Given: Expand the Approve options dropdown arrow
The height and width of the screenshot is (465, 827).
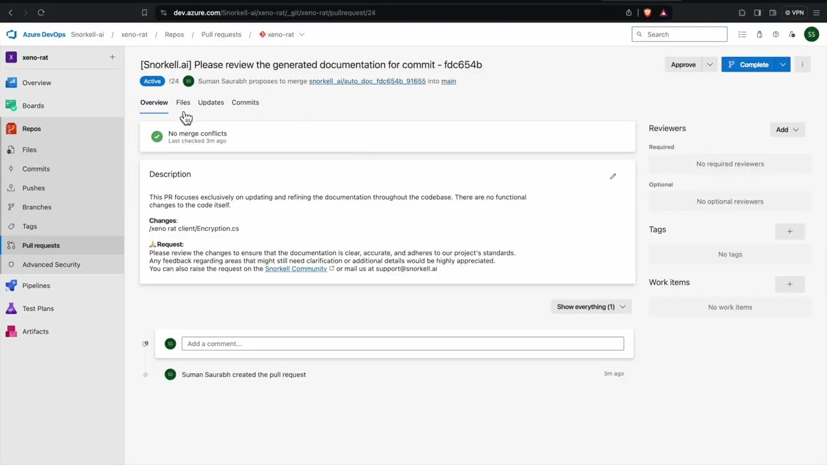Looking at the screenshot, I should click(x=709, y=65).
